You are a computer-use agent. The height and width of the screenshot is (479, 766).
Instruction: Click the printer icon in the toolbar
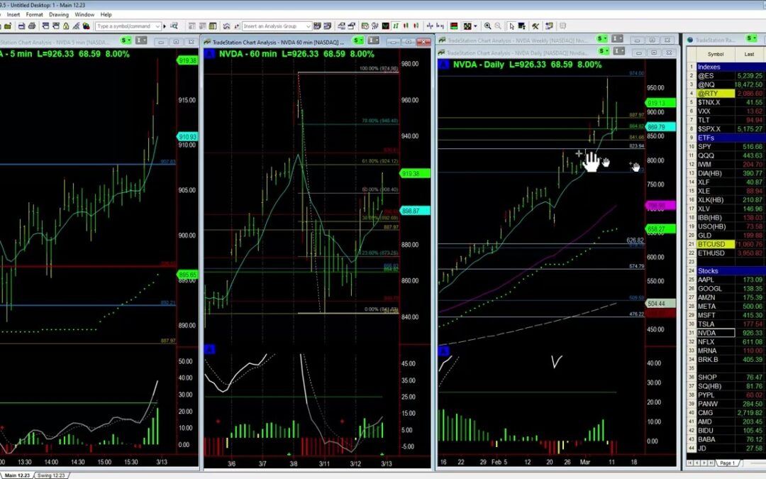(x=32, y=26)
